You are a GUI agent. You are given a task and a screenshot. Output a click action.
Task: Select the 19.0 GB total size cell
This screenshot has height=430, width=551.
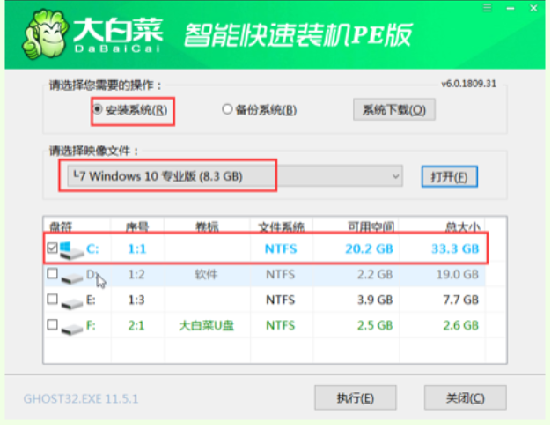(x=458, y=274)
